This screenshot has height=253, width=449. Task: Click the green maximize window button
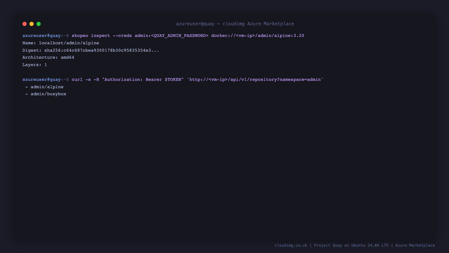tap(39, 24)
